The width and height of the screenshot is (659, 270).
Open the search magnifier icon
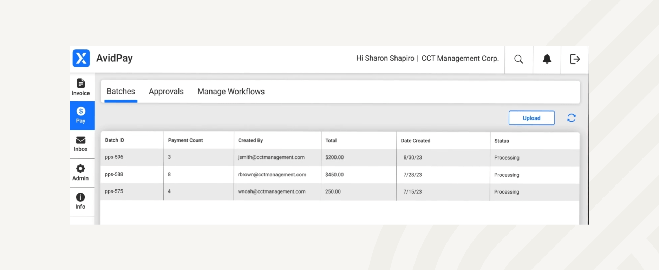518,59
